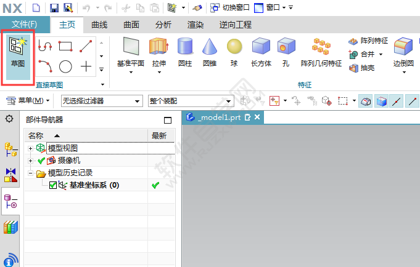The height and width of the screenshot is (267, 420).
Task: Click the Save As icon with pencil
Action: click(68, 8)
